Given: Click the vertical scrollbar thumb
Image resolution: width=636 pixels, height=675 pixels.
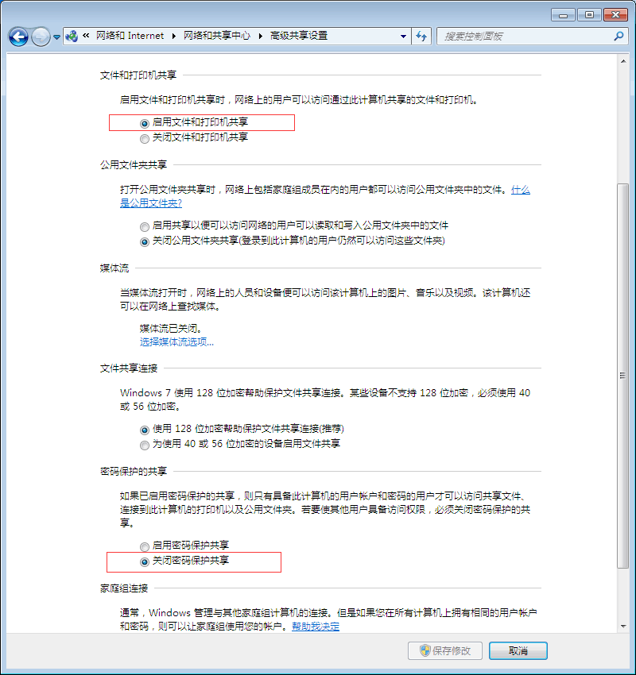Looking at the screenshot, I should pyautogui.click(x=622, y=376).
